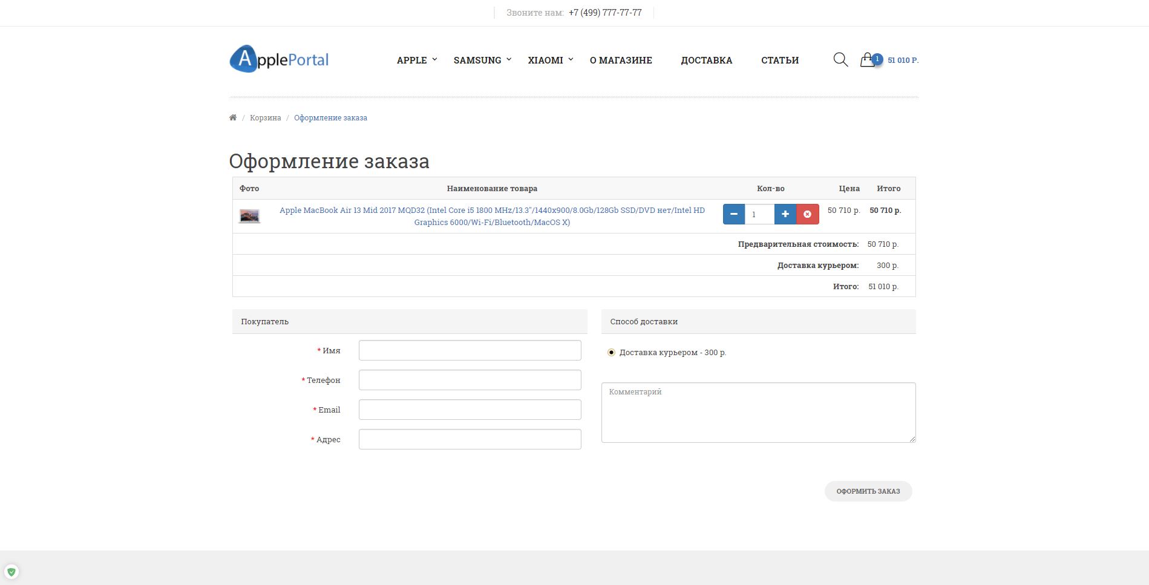Image resolution: width=1149 pixels, height=585 pixels.
Task: Focus the Телефон input field
Action: (470, 380)
